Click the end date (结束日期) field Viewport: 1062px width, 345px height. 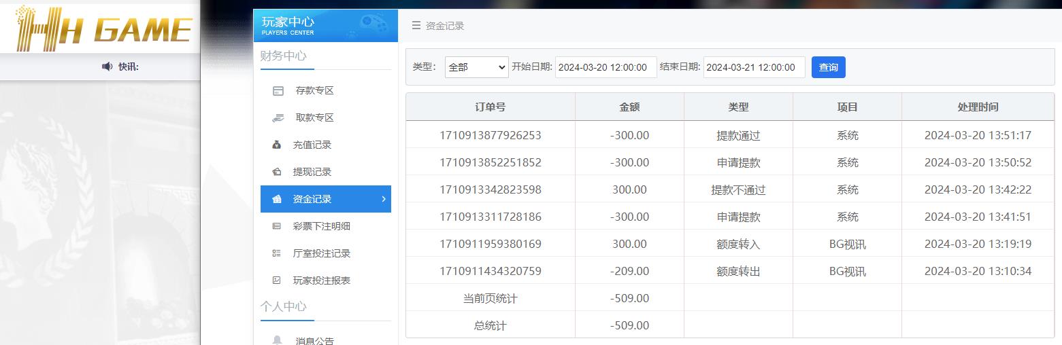754,67
